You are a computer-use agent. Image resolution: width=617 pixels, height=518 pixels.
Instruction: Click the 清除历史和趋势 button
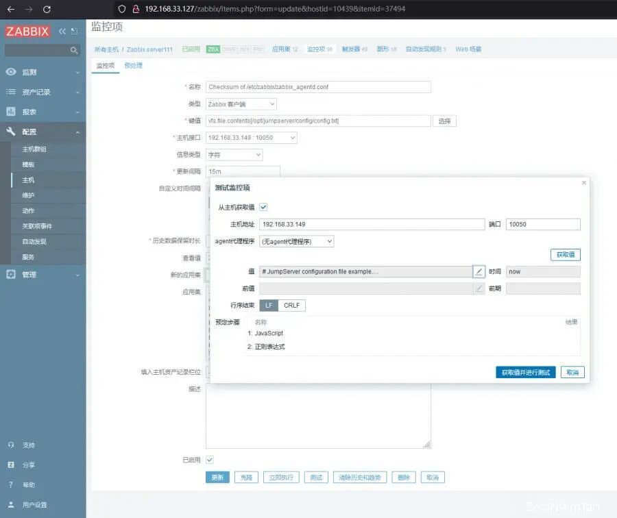coord(360,477)
